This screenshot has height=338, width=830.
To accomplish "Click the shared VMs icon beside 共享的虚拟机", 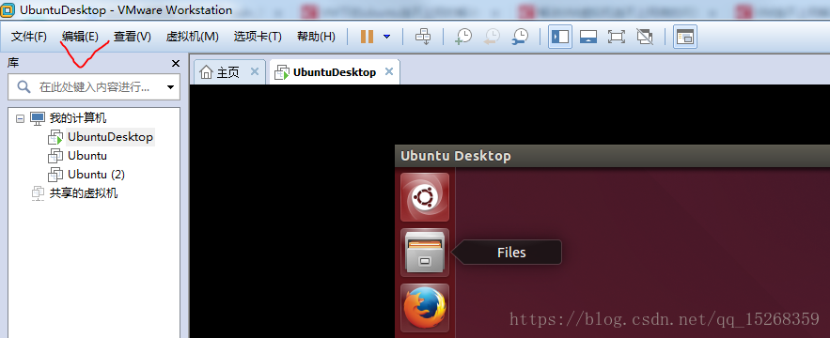I will click(38, 193).
